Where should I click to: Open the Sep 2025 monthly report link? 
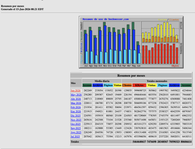(76, 128)
